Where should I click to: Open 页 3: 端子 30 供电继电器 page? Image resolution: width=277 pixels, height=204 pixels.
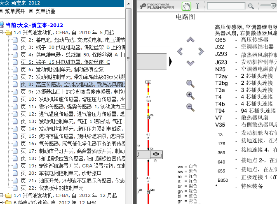tap(73, 47)
